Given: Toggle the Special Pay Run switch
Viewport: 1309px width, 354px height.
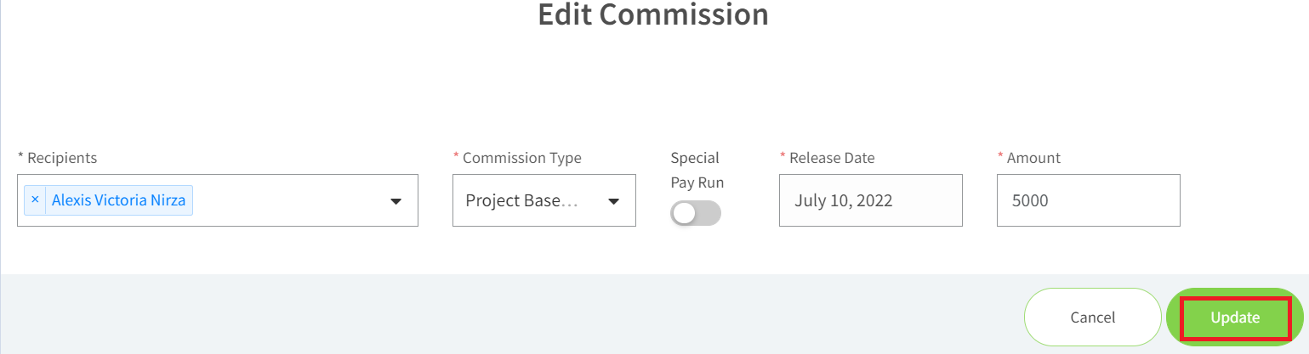Looking at the screenshot, I should click(x=696, y=213).
